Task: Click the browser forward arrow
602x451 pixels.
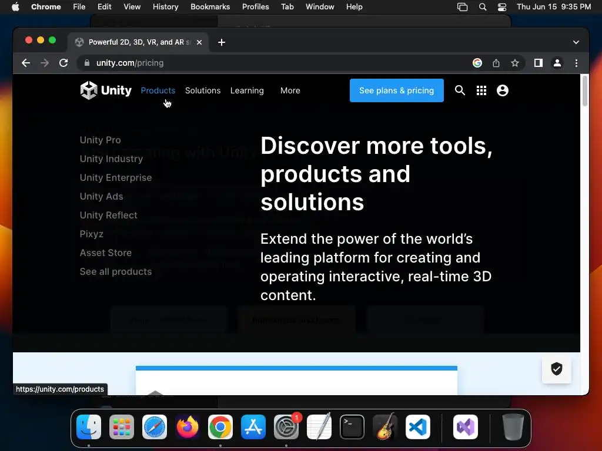Action: [x=45, y=63]
